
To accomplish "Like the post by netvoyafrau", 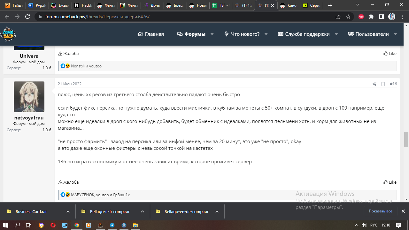I will (390, 182).
